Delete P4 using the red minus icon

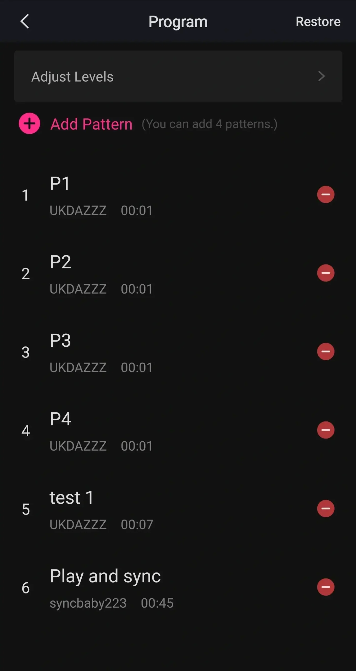[x=325, y=430]
